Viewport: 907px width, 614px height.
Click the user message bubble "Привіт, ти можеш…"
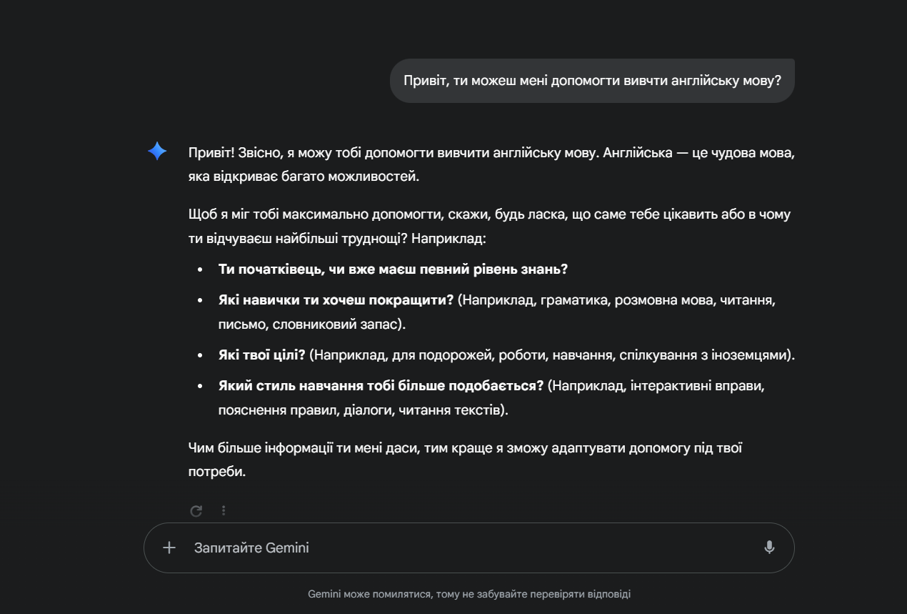592,81
